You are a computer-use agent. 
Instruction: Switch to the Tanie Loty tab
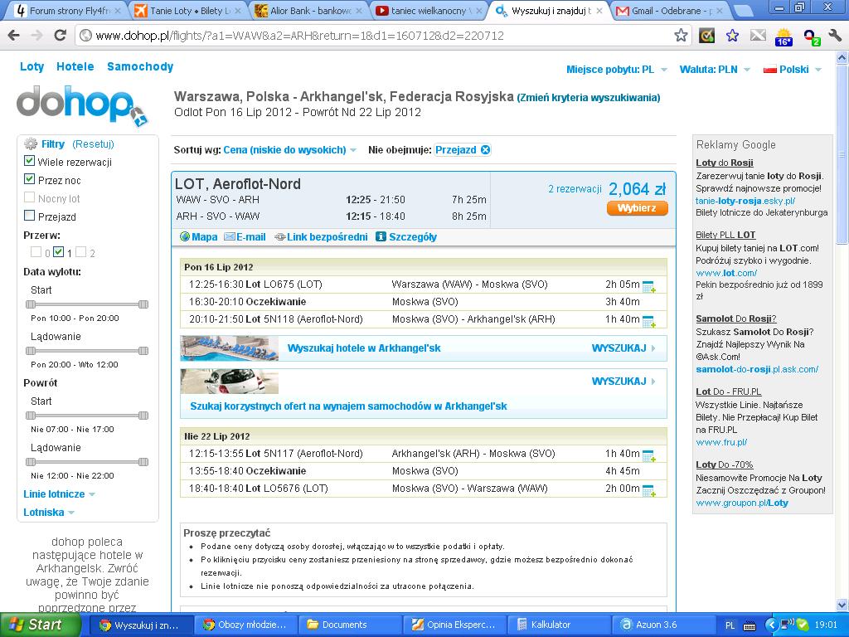coord(187,10)
